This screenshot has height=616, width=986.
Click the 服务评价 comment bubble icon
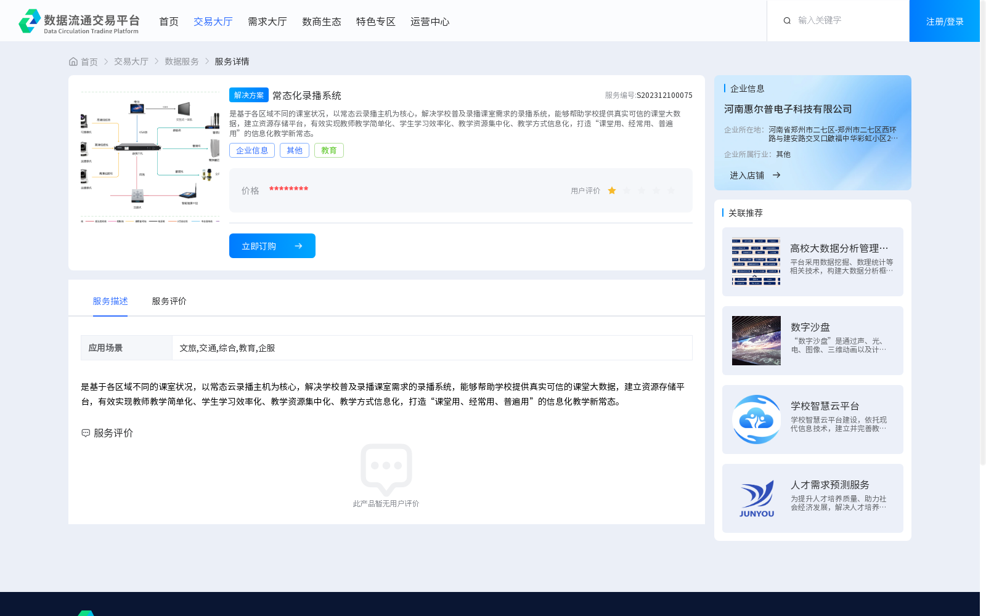(86, 433)
